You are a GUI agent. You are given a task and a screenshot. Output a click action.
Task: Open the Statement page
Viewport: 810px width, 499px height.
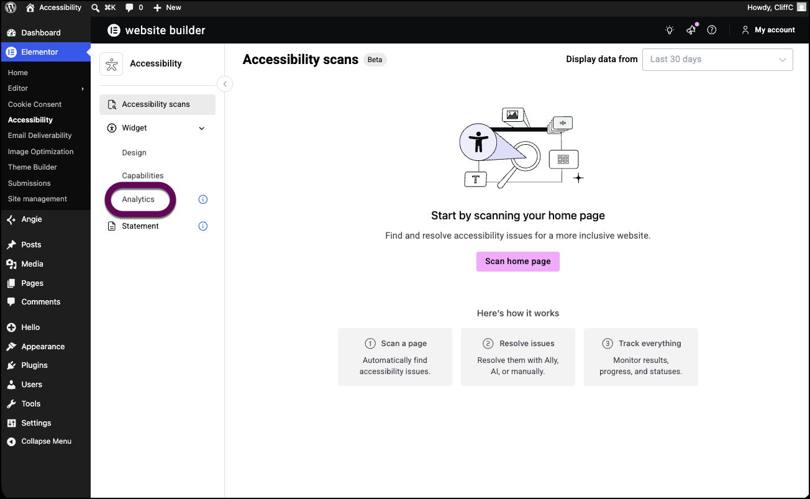140,226
